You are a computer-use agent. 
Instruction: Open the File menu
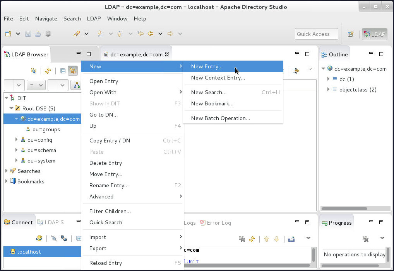[x=8, y=19]
